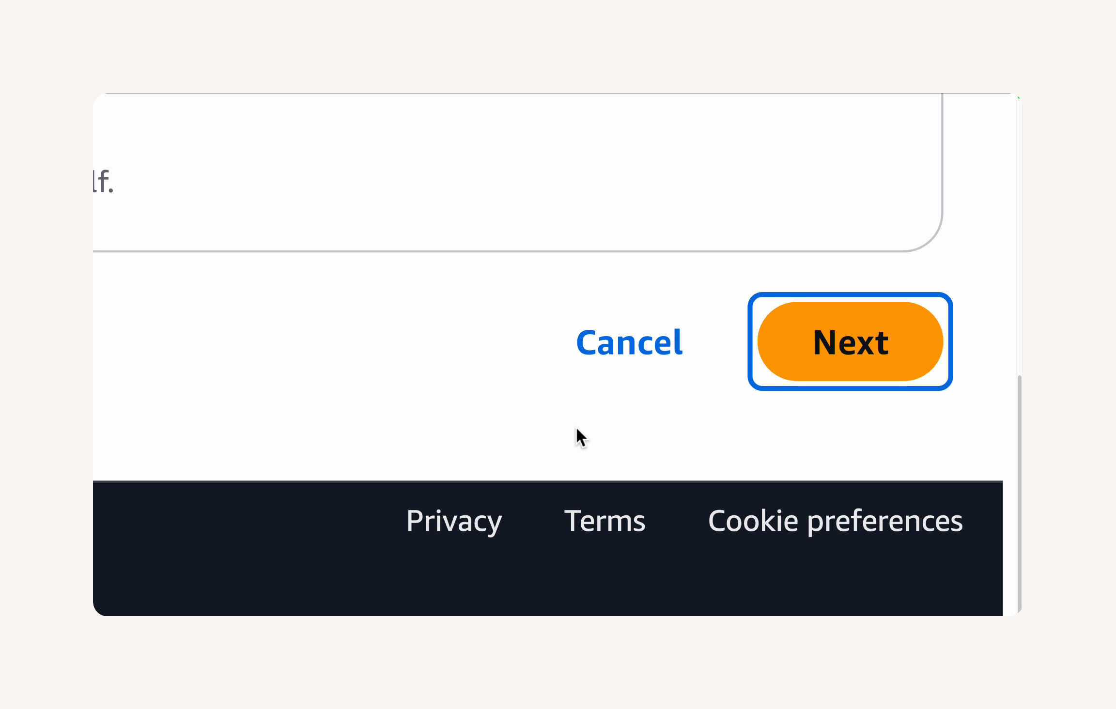This screenshot has width=1116, height=709.
Task: Click the footer space beneath Cookie preferences
Action: [835, 577]
